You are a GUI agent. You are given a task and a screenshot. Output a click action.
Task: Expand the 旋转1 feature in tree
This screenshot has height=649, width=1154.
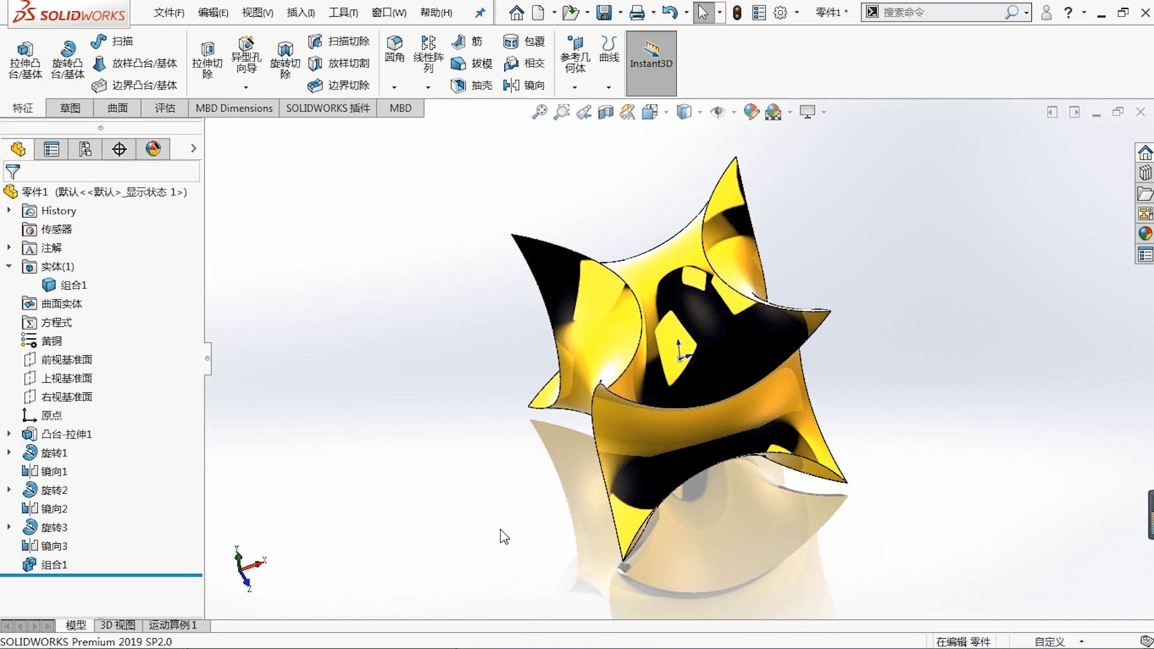tap(7, 452)
